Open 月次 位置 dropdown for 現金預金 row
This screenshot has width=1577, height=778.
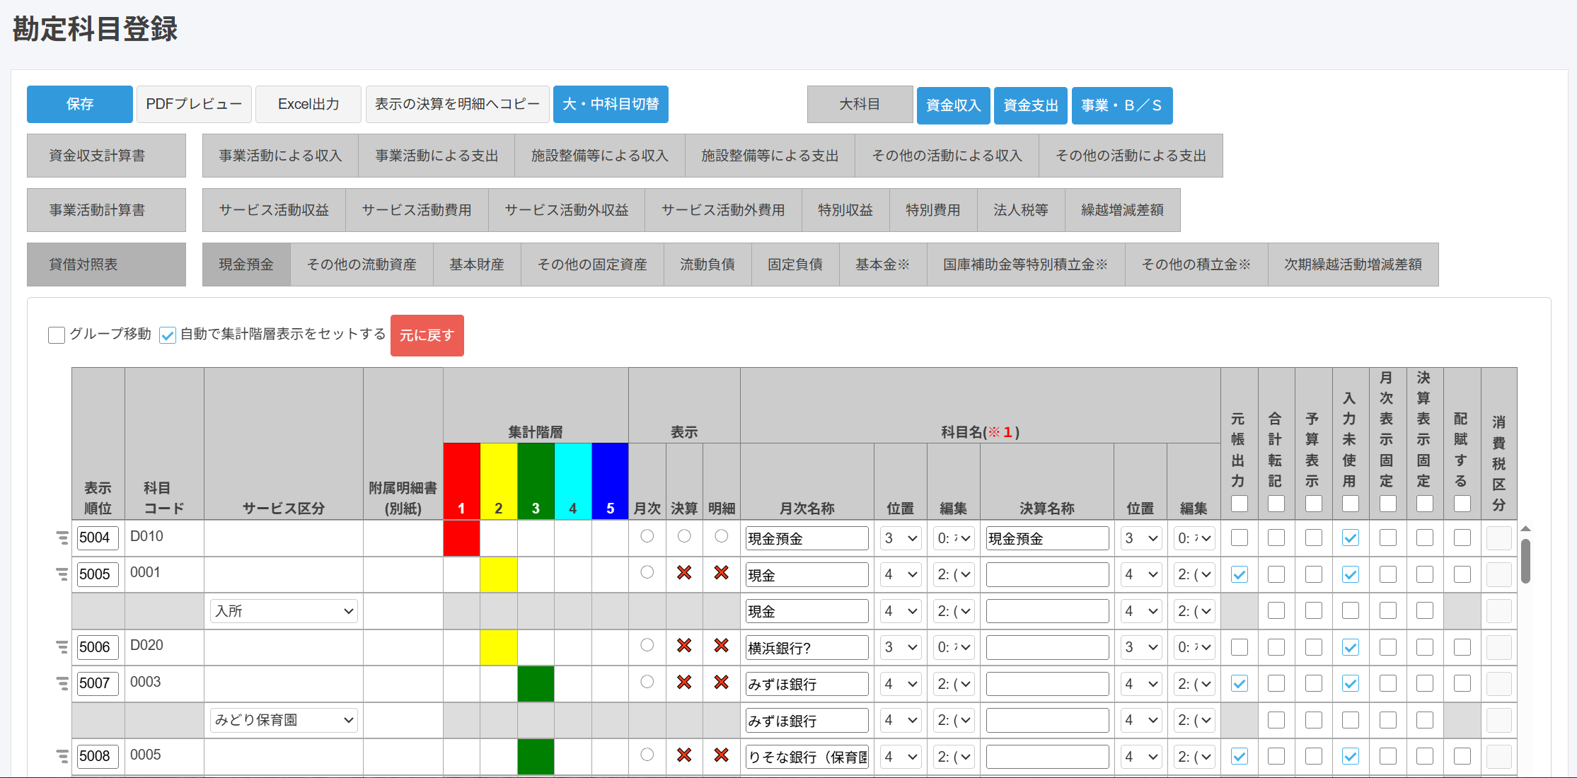[901, 539]
